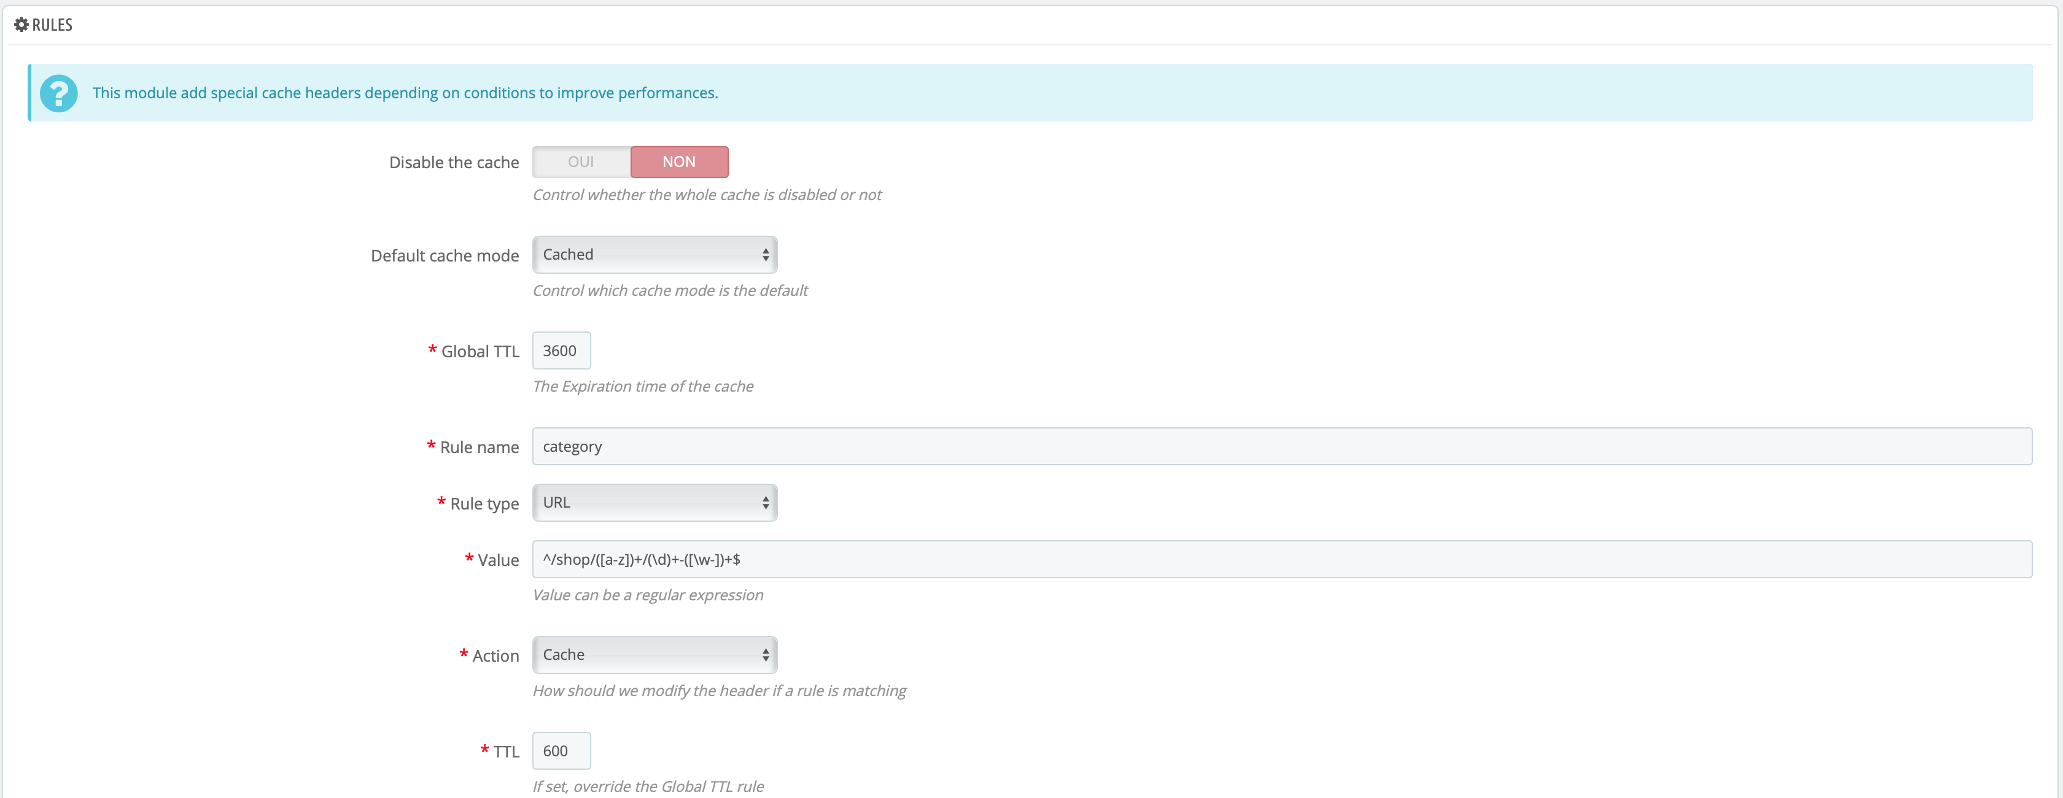Click the 'Rule name' label
The image size is (2063, 798).
coord(480,447)
